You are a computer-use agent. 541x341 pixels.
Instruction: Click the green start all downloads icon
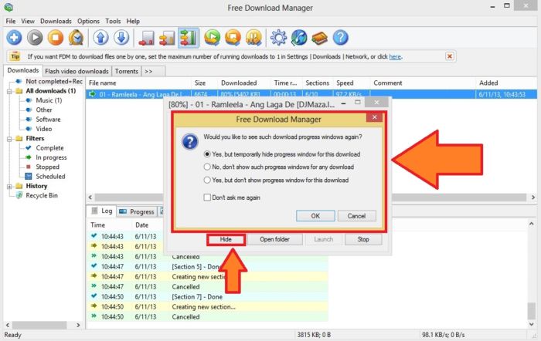pos(213,38)
